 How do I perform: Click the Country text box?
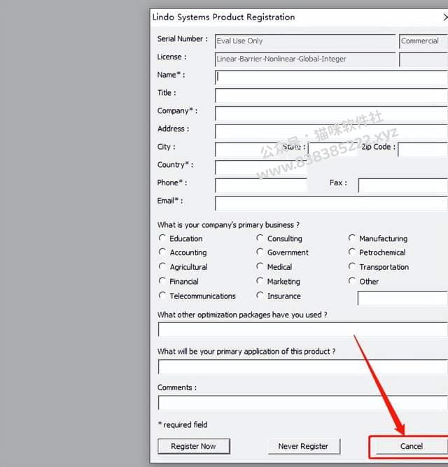(x=260, y=168)
